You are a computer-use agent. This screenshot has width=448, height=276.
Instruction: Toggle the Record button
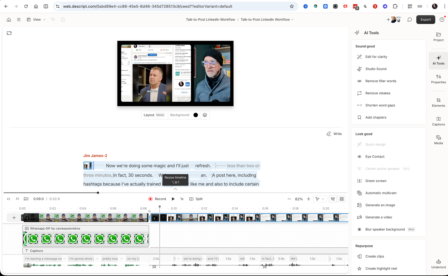tap(157, 199)
